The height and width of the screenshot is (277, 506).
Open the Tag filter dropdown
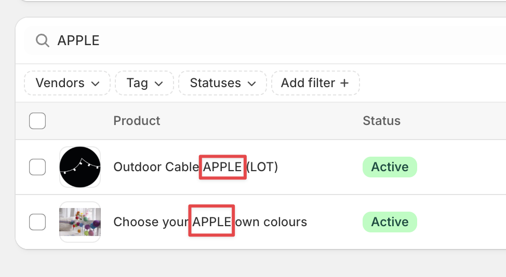pyautogui.click(x=144, y=83)
